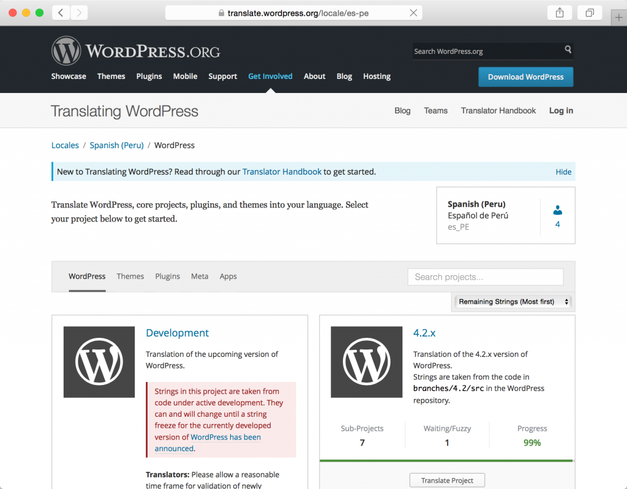Open the Translator Handbook header link
The height and width of the screenshot is (489, 627).
(x=498, y=110)
